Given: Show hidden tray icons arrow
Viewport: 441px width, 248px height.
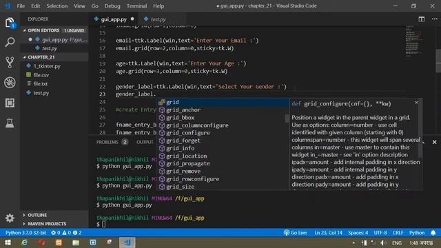Looking at the screenshot, I should pos(353,242).
